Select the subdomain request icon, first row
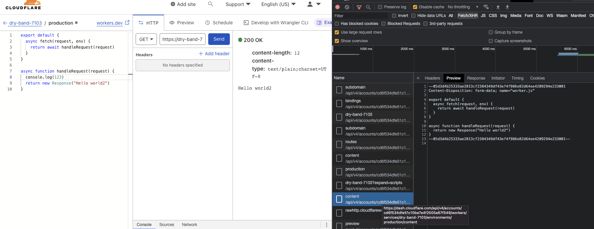 pos(339,90)
